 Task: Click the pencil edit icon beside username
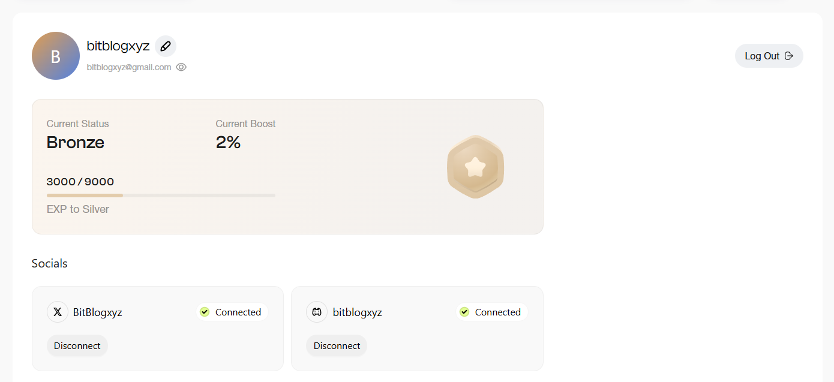pyautogui.click(x=166, y=46)
